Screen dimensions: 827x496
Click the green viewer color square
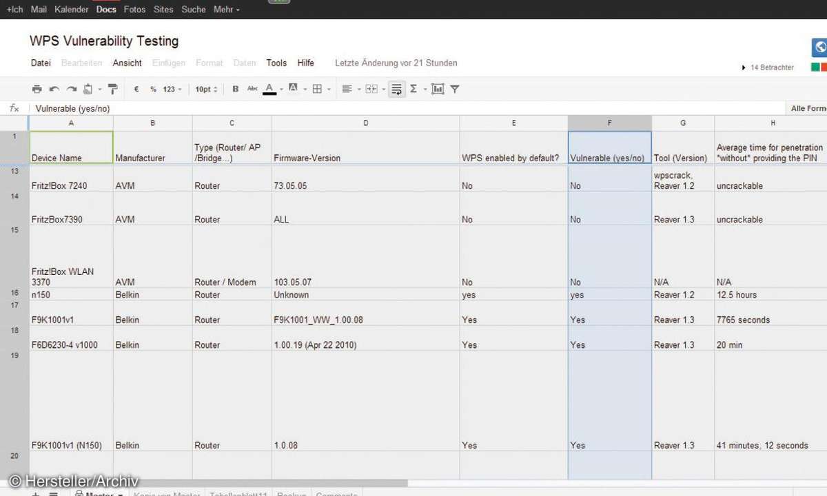816,68
